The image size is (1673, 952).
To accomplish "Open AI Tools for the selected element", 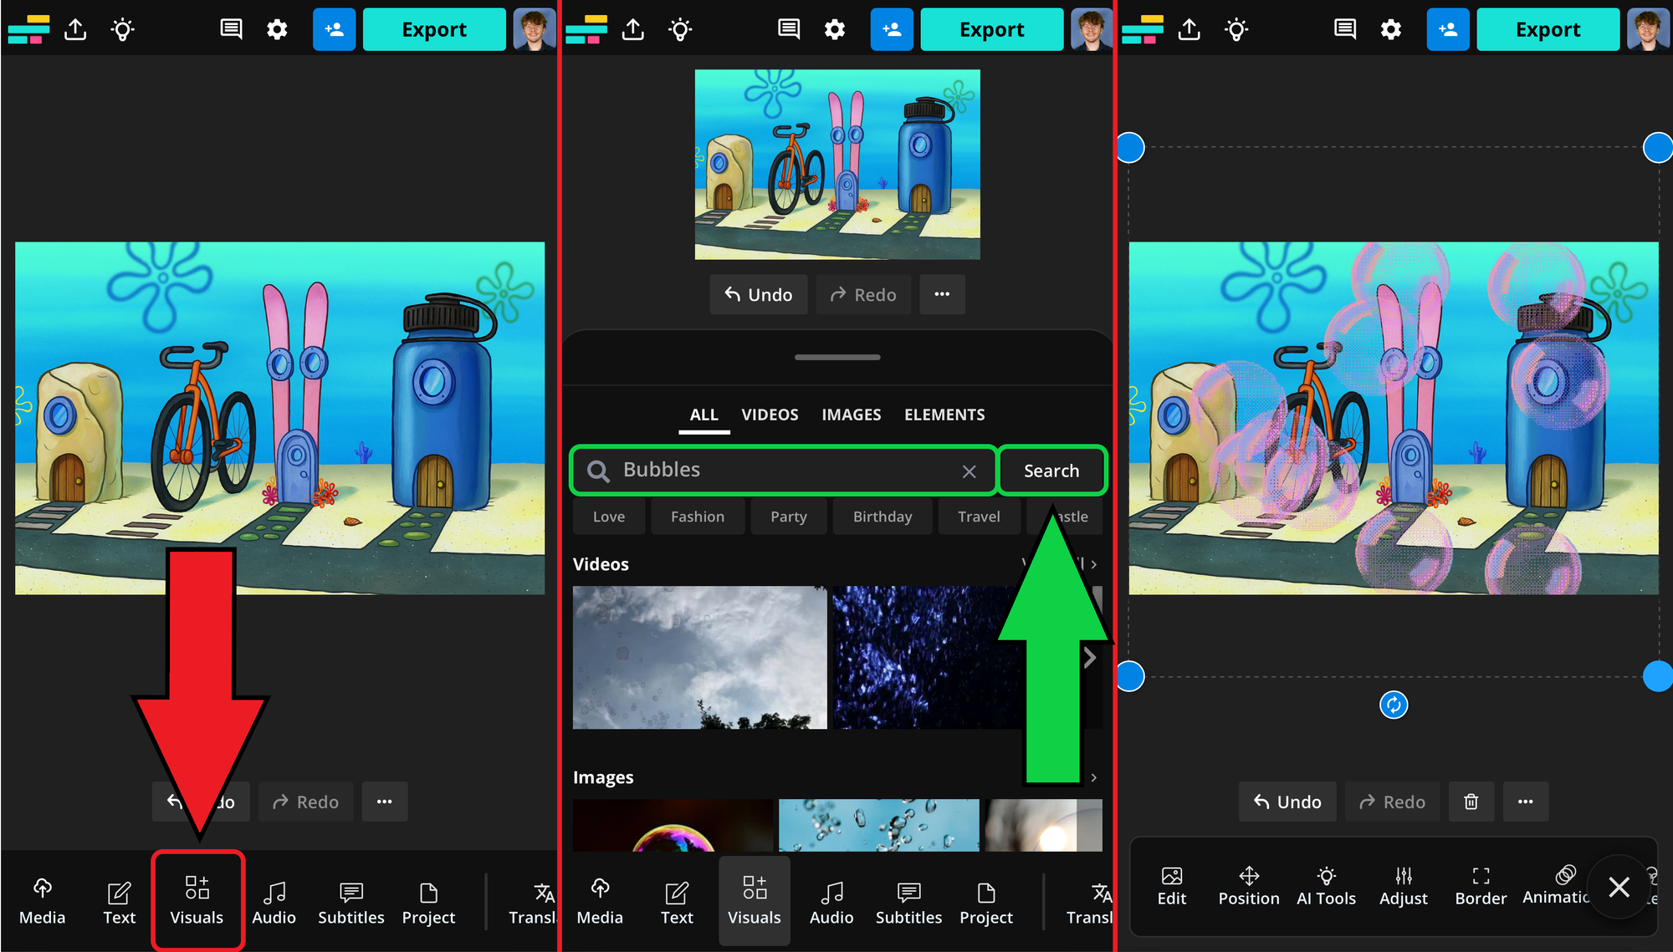I will pyautogui.click(x=1327, y=884).
